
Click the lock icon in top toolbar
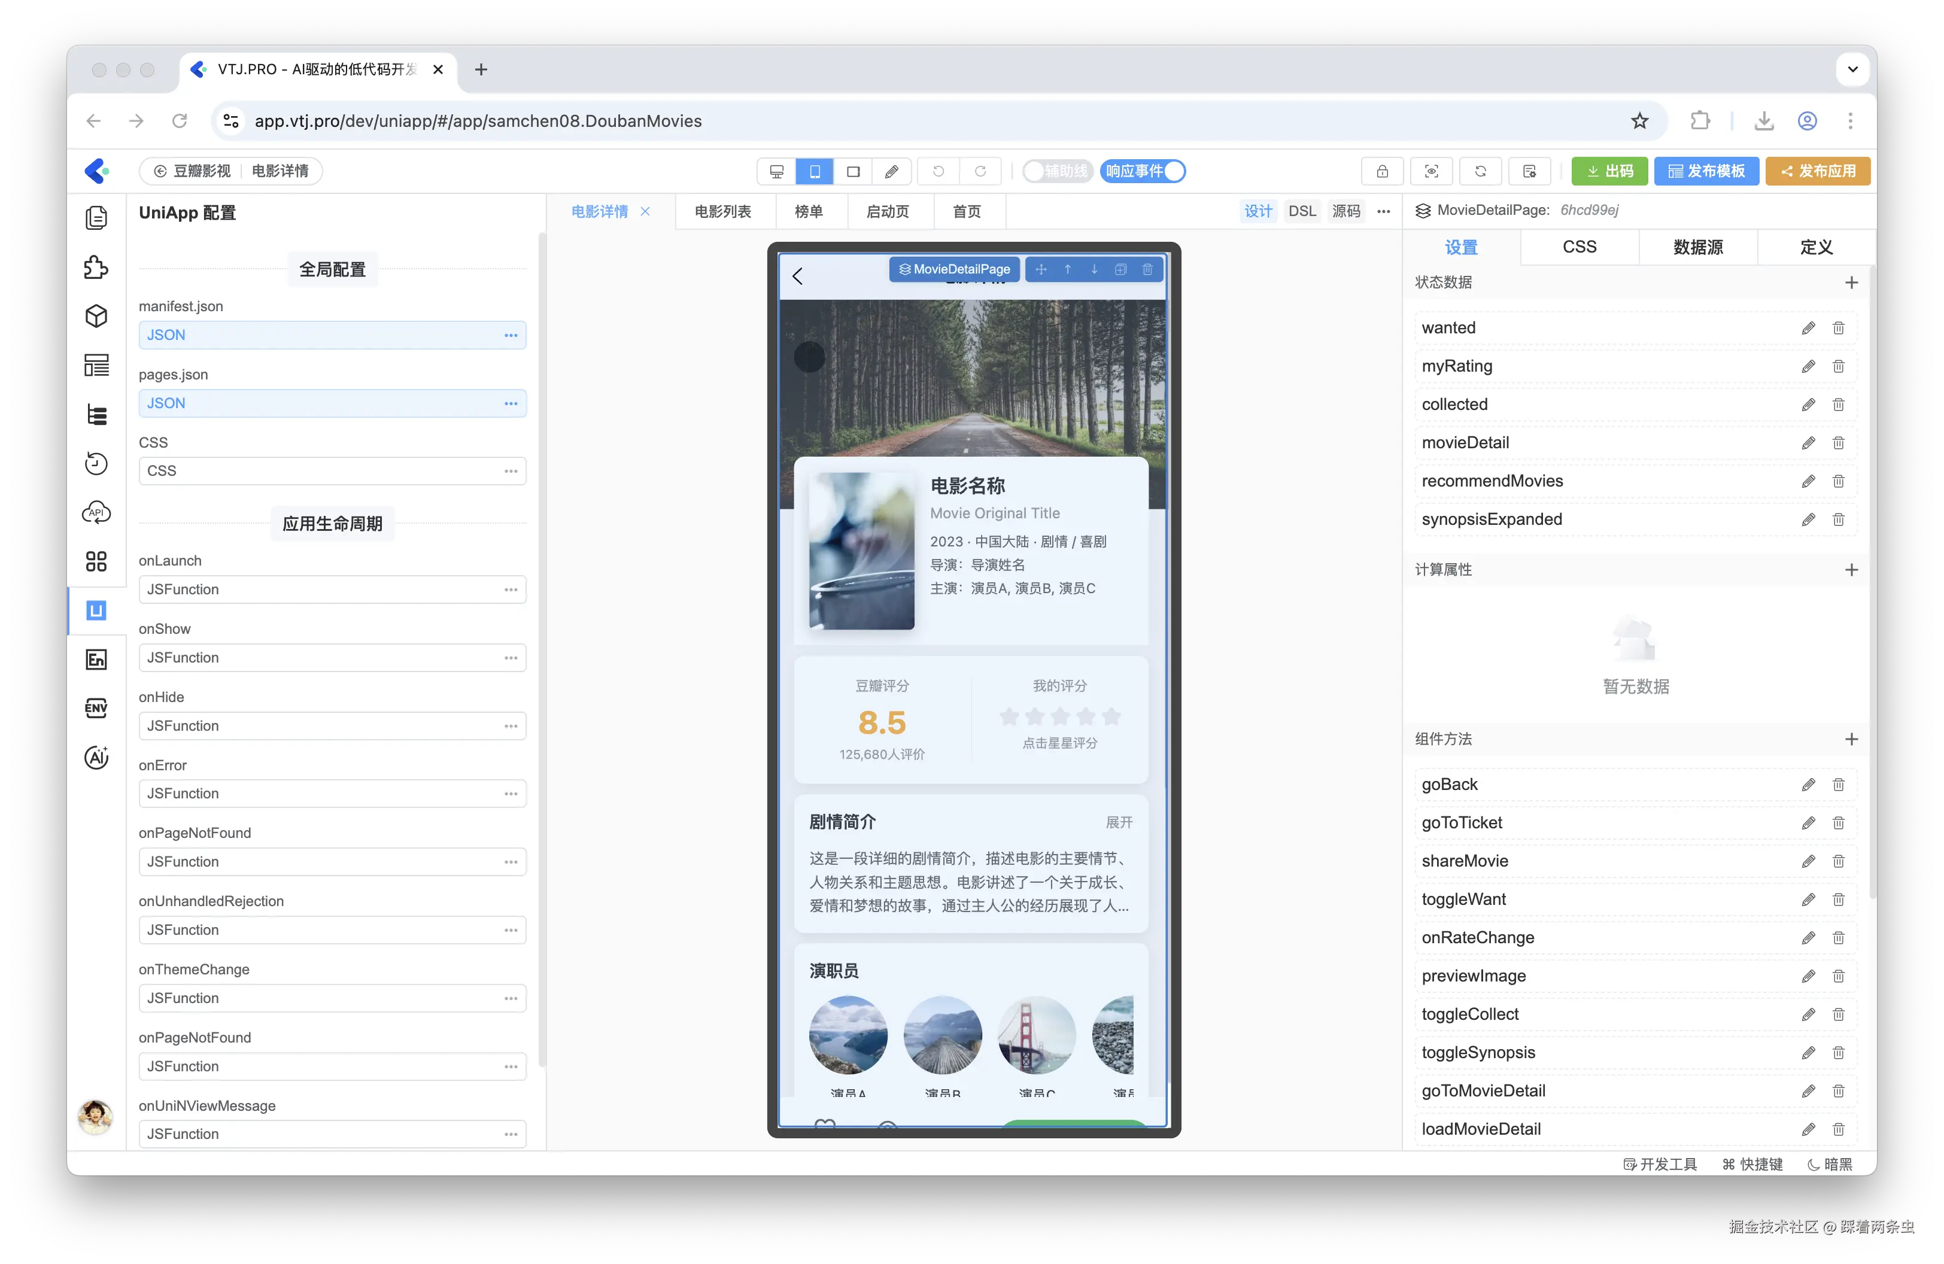[x=1382, y=172]
